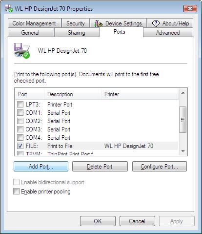Uncheck the FILE port checkbox
The image size is (202, 234).
[x=20, y=146]
